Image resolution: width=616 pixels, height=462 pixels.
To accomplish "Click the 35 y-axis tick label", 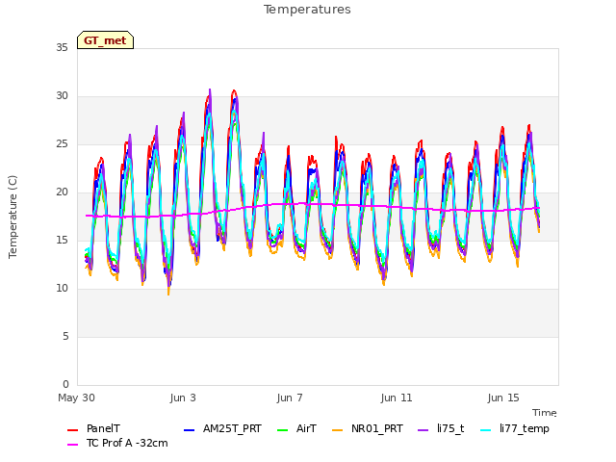I will click(62, 47).
